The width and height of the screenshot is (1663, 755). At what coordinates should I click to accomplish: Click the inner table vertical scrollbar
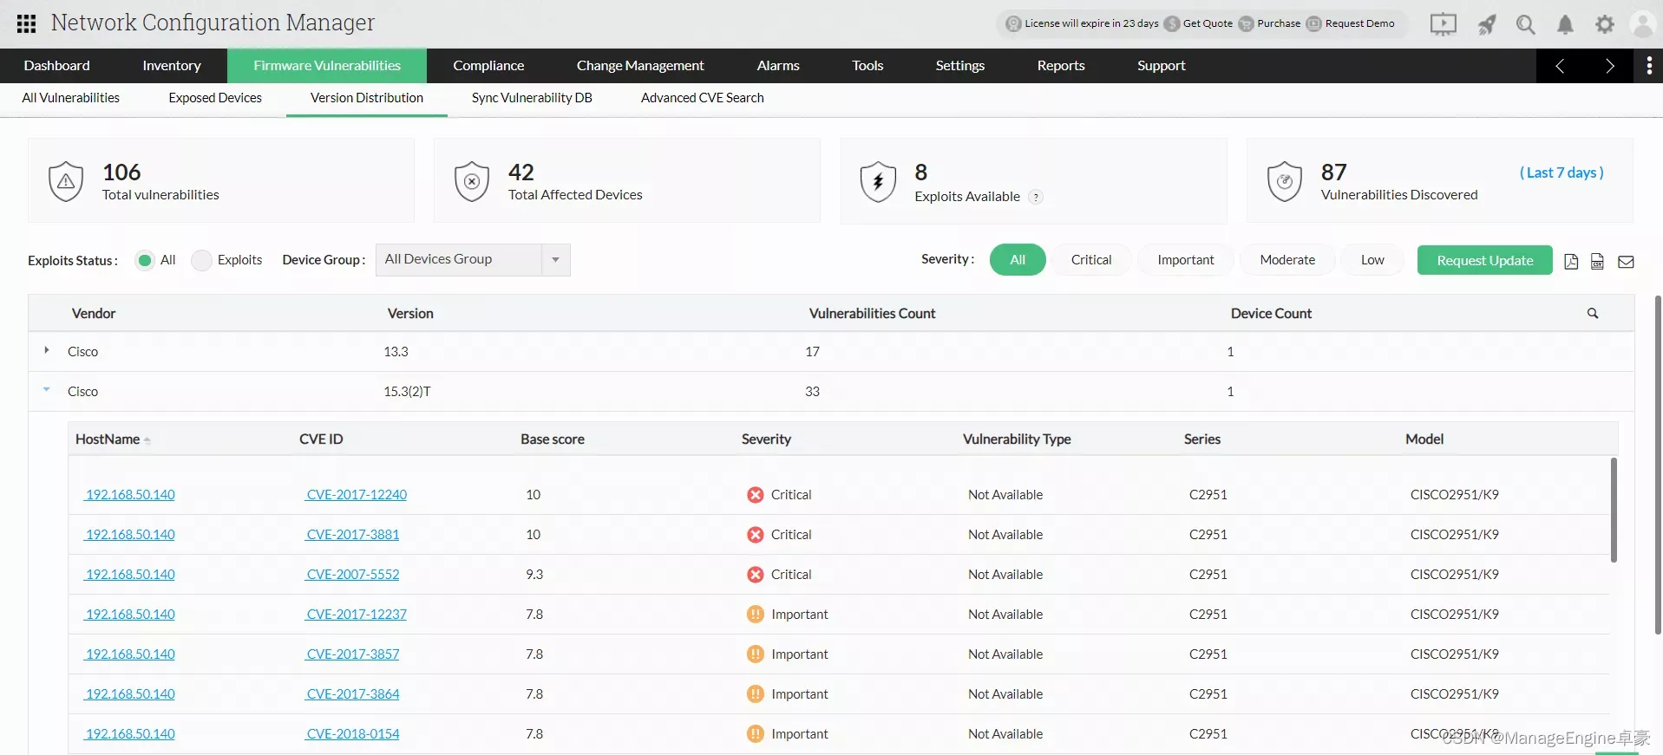1614,510
